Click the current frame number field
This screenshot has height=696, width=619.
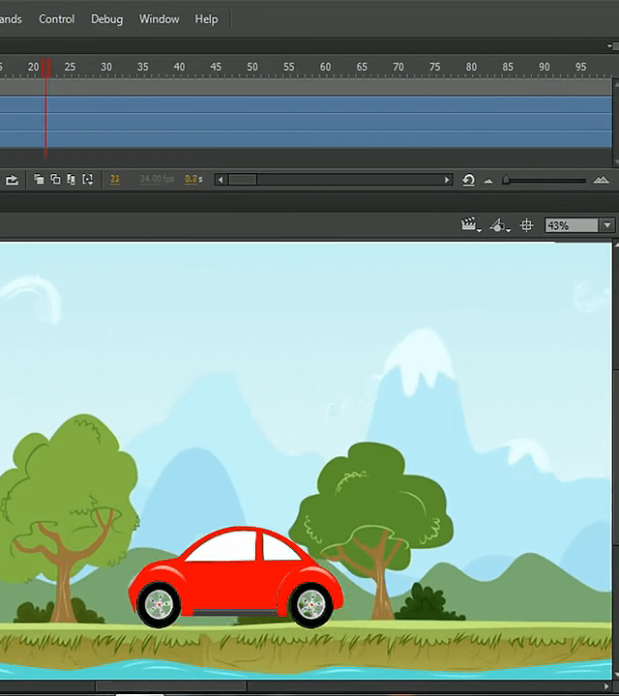pyautogui.click(x=115, y=180)
